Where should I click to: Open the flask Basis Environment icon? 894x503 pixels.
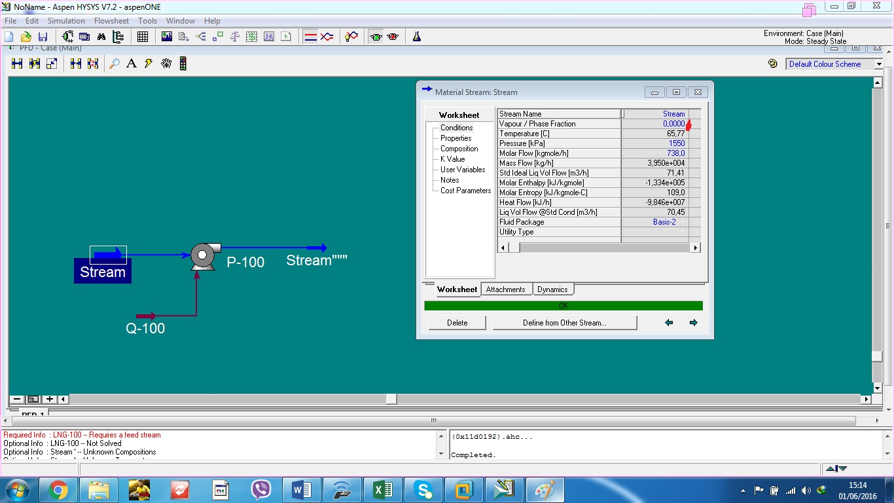[416, 37]
